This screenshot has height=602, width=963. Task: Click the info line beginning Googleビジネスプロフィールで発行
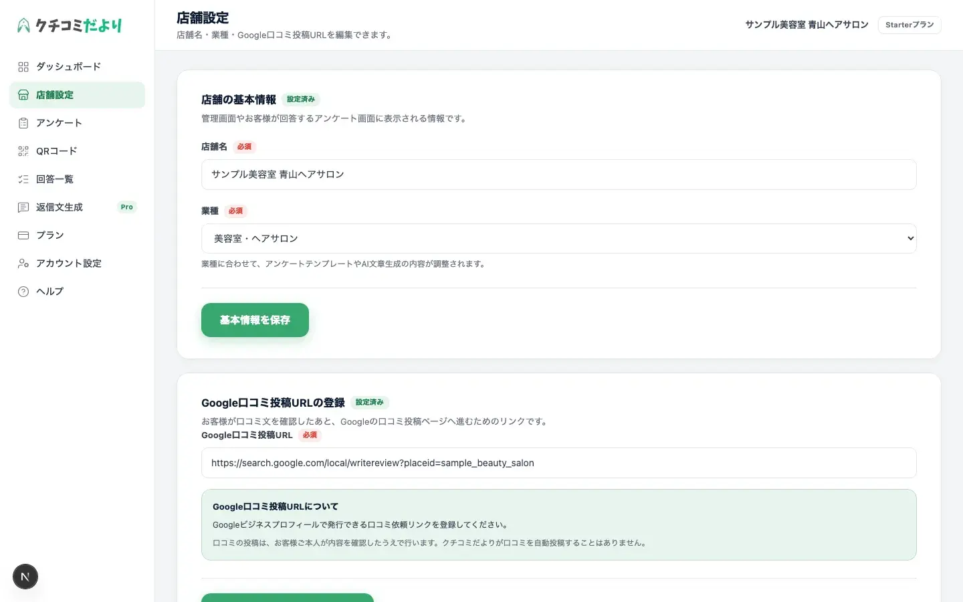click(362, 525)
